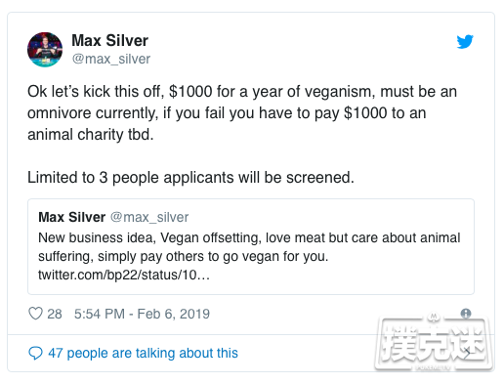Screen dimensions: 504x383
Task: Click the quoted tweet's @max_silver handle
Action: click(149, 217)
